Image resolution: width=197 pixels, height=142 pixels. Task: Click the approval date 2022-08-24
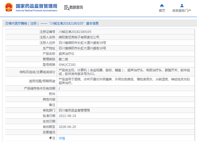(x=67, y=116)
